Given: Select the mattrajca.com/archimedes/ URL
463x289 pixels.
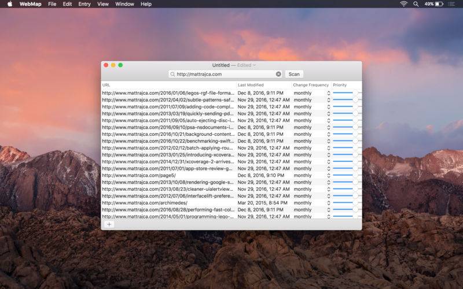Looking at the screenshot, I should click(145, 203).
